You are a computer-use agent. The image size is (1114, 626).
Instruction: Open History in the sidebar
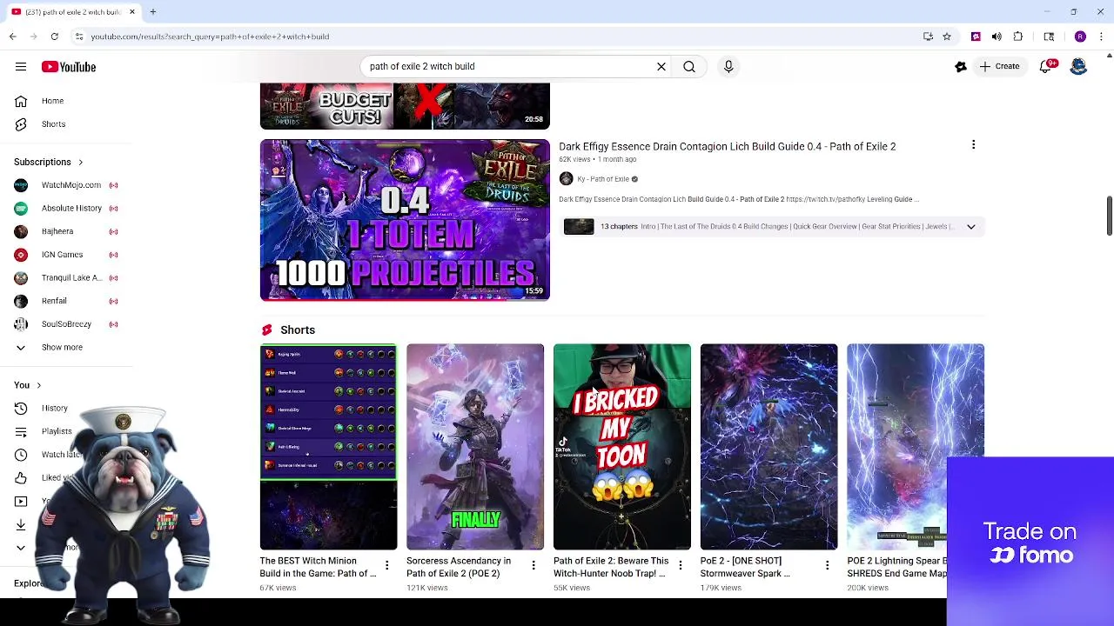(x=54, y=409)
